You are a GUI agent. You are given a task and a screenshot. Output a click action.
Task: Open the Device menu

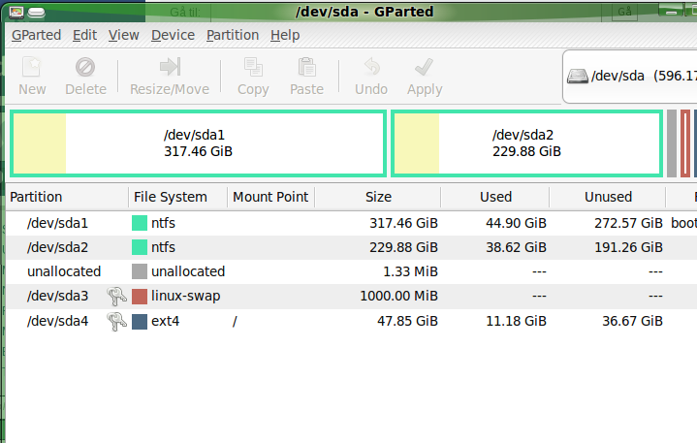pyautogui.click(x=173, y=35)
